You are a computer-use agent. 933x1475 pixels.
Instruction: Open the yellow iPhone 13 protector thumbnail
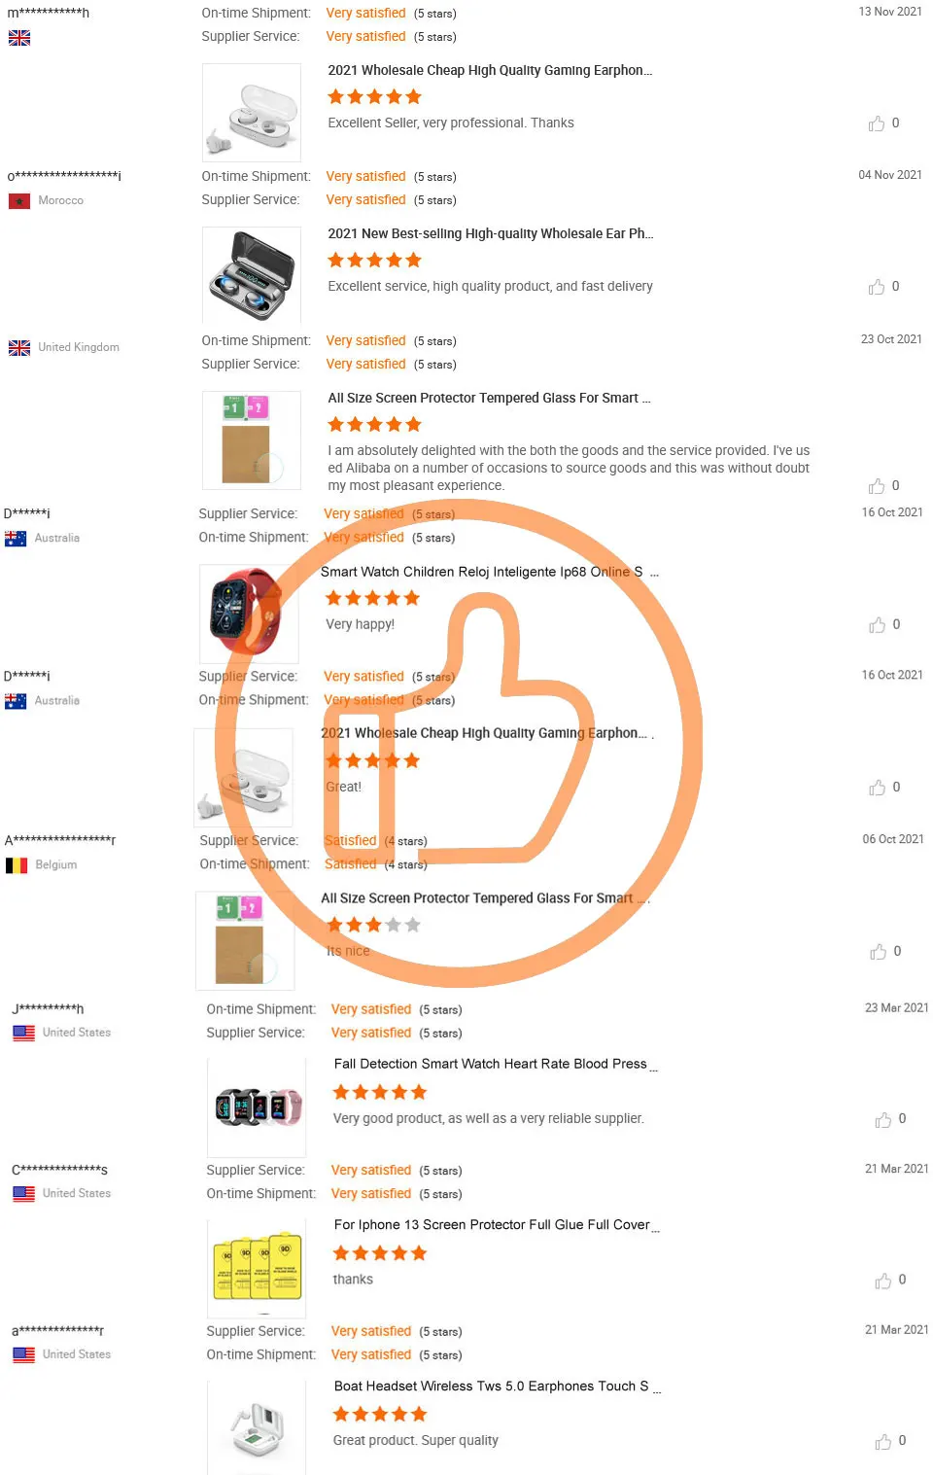[257, 1269]
